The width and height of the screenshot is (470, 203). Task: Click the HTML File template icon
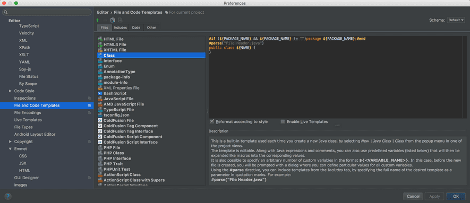(x=100, y=39)
